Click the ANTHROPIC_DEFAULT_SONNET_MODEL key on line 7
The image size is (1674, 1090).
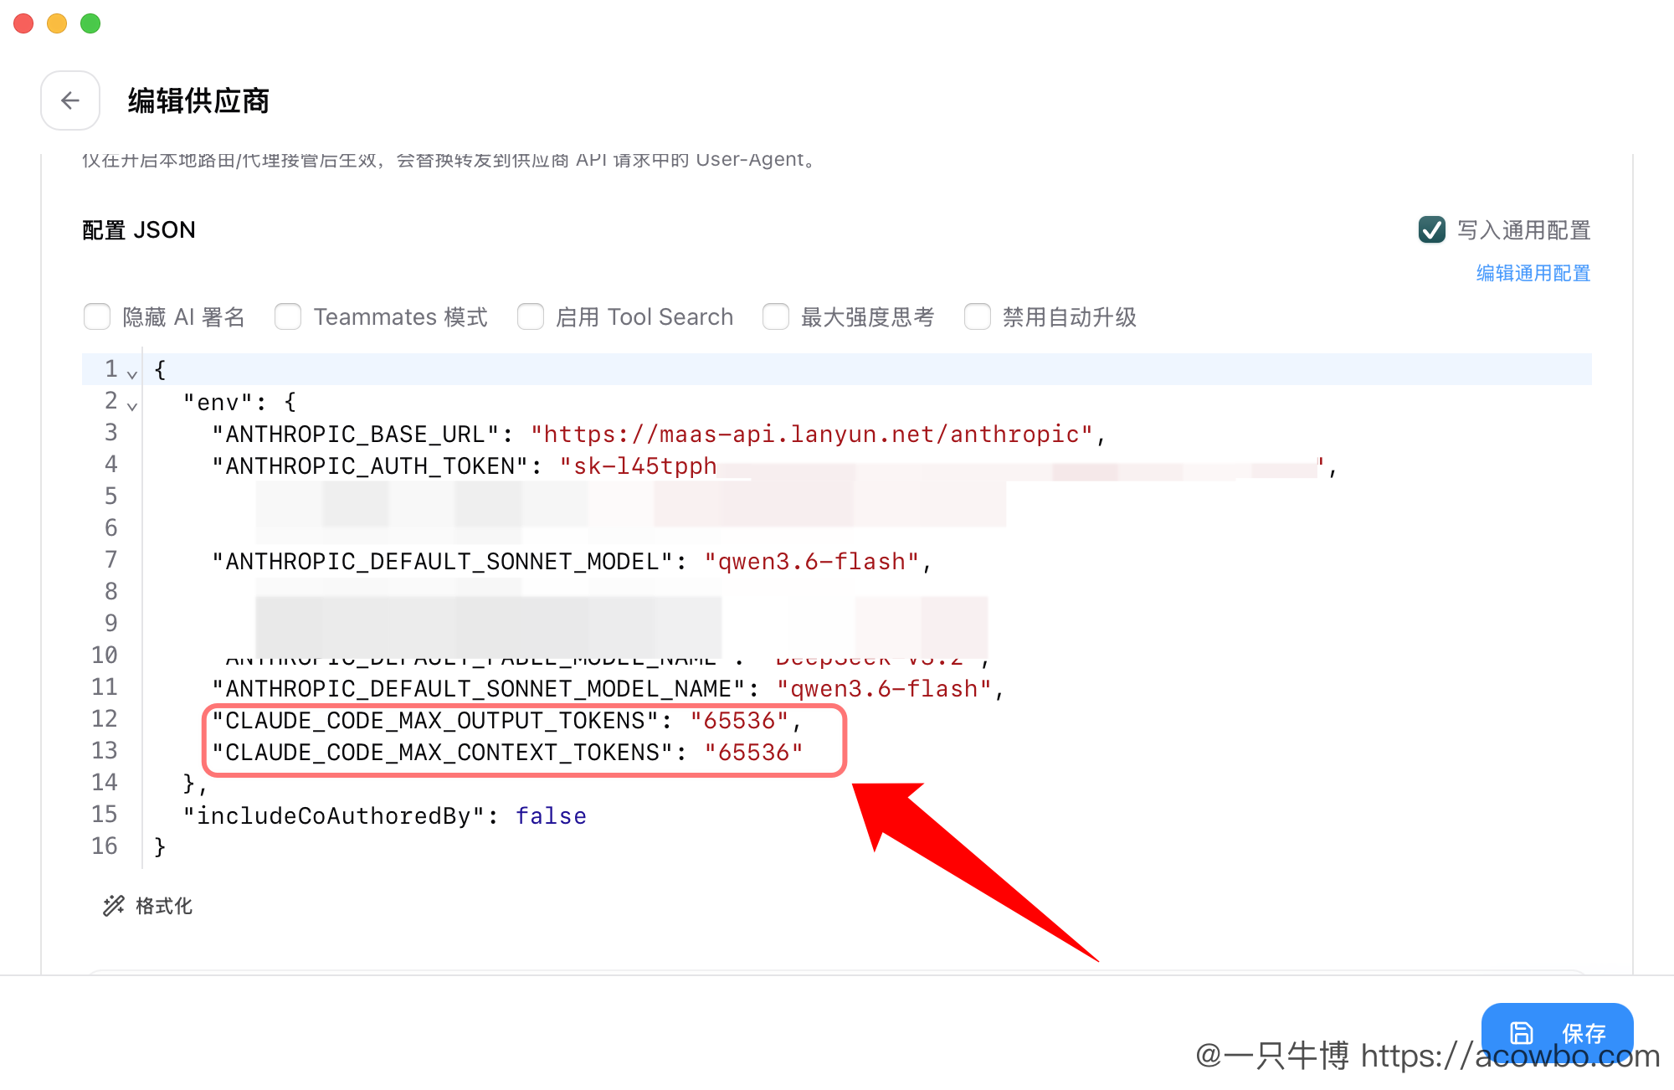point(443,561)
